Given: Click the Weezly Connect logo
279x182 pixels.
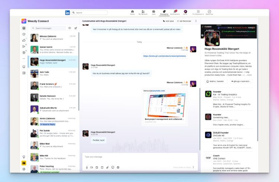Looking at the screenshot, I should coord(24,21).
